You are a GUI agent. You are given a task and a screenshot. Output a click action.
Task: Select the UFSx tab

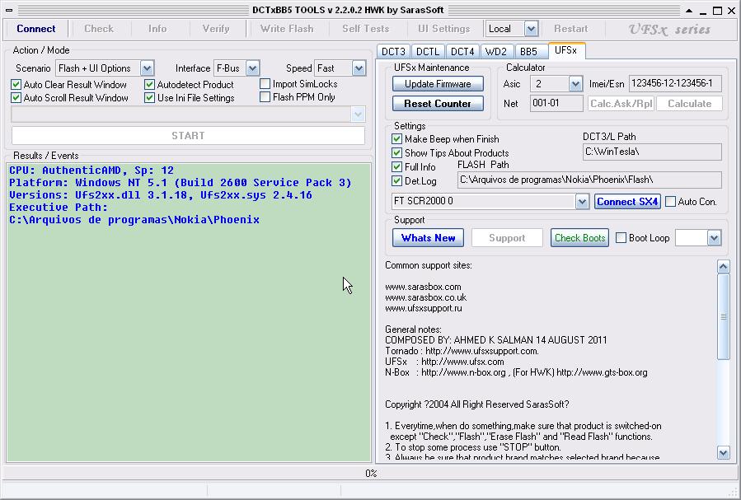tap(566, 50)
